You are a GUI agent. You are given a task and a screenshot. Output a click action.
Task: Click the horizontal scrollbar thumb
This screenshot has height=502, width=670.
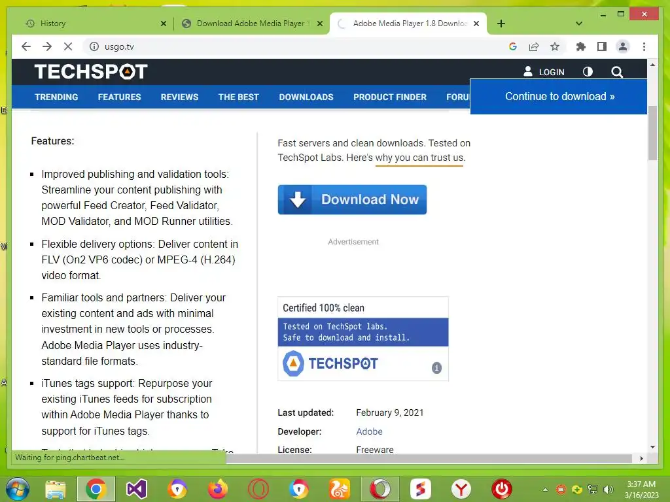coord(429,458)
